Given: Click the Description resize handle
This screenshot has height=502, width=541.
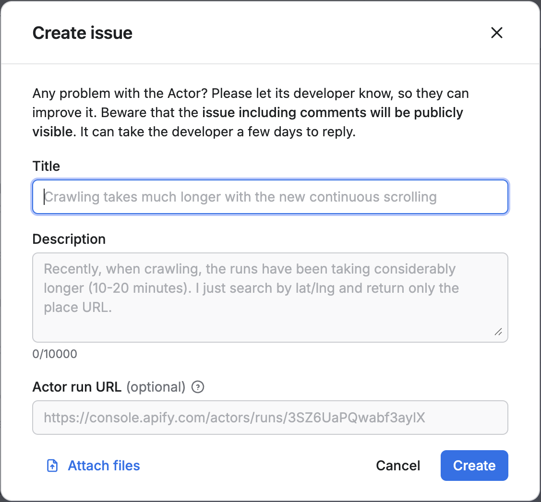Looking at the screenshot, I should (499, 332).
